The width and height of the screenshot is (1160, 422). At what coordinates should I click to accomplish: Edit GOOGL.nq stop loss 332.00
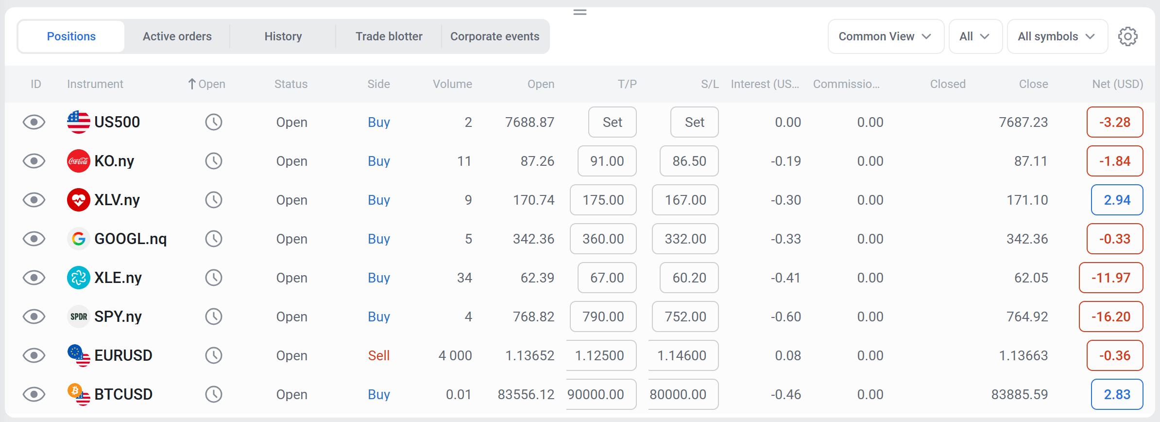click(x=685, y=239)
